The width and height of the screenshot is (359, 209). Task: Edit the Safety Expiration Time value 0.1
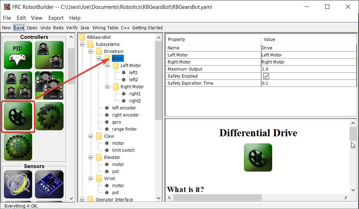(x=309, y=83)
